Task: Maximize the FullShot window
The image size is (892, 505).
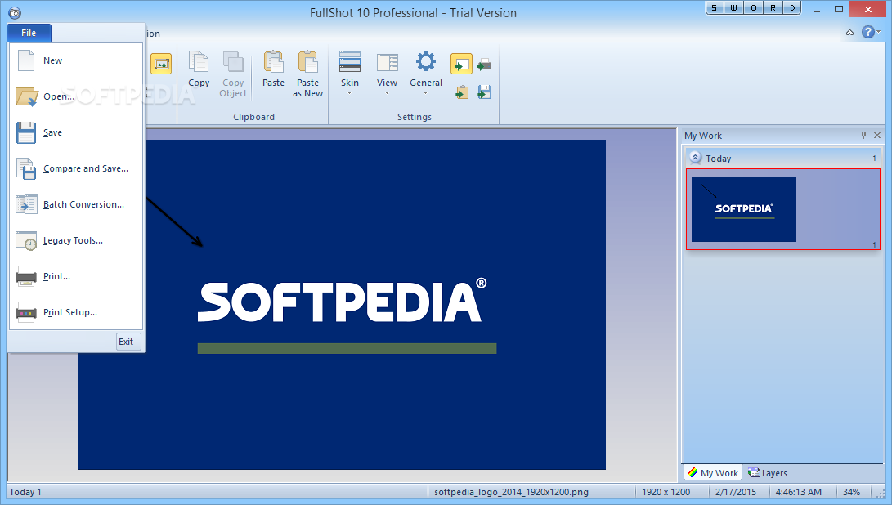Action: [x=839, y=9]
